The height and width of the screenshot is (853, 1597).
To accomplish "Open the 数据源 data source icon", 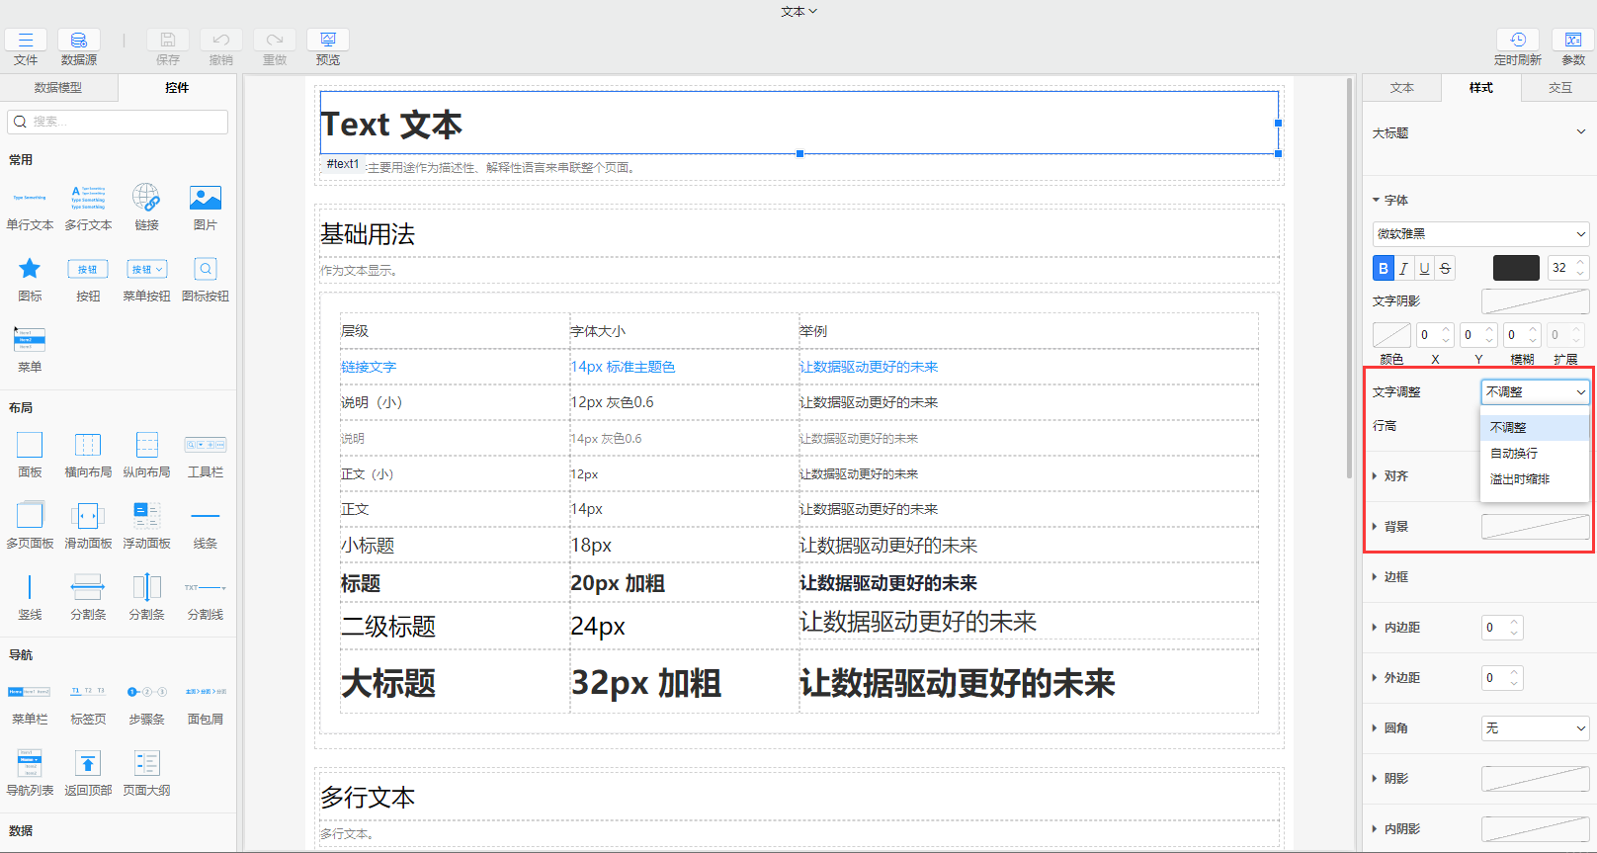I will point(79,41).
